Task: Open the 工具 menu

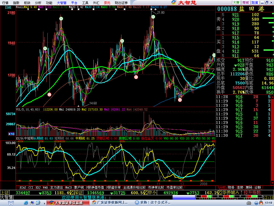Action: [85, 3]
